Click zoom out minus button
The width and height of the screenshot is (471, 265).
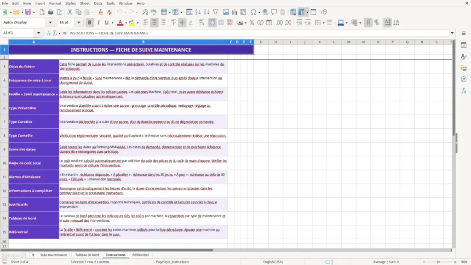click(424, 262)
